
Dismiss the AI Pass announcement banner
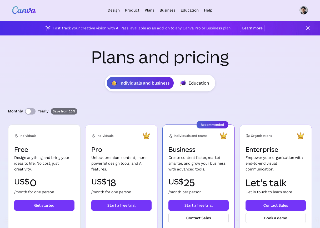pyautogui.click(x=308, y=28)
